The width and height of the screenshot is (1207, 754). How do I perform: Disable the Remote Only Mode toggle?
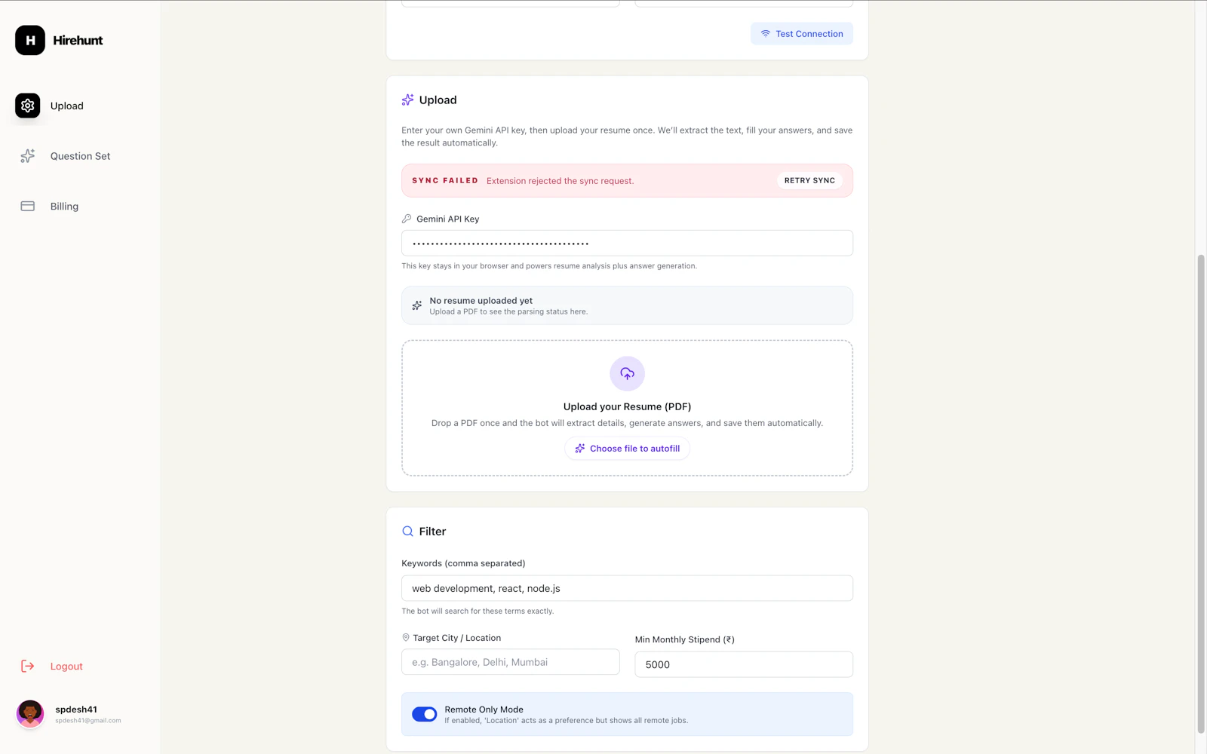click(x=425, y=714)
